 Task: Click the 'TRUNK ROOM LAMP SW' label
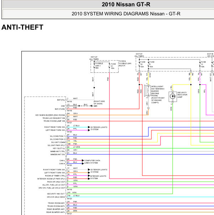[54, 121]
